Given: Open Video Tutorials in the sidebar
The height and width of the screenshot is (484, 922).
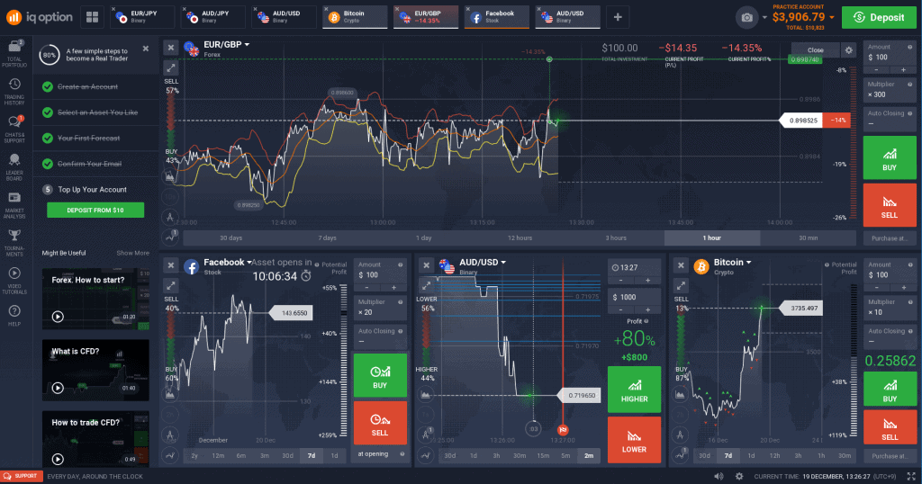Looking at the screenshot, I should pos(14,281).
